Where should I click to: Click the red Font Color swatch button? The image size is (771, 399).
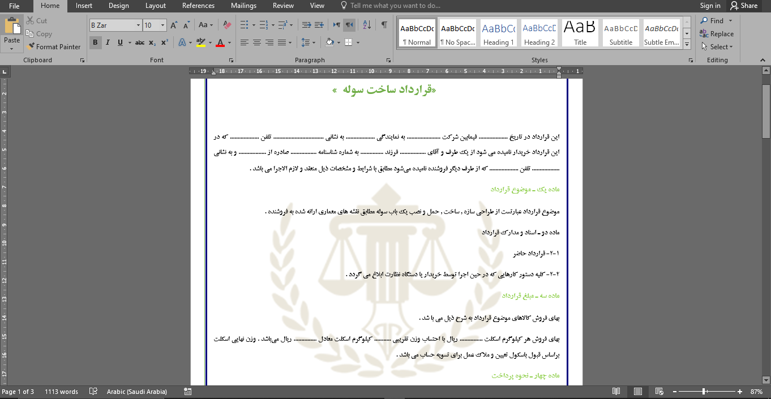220,42
